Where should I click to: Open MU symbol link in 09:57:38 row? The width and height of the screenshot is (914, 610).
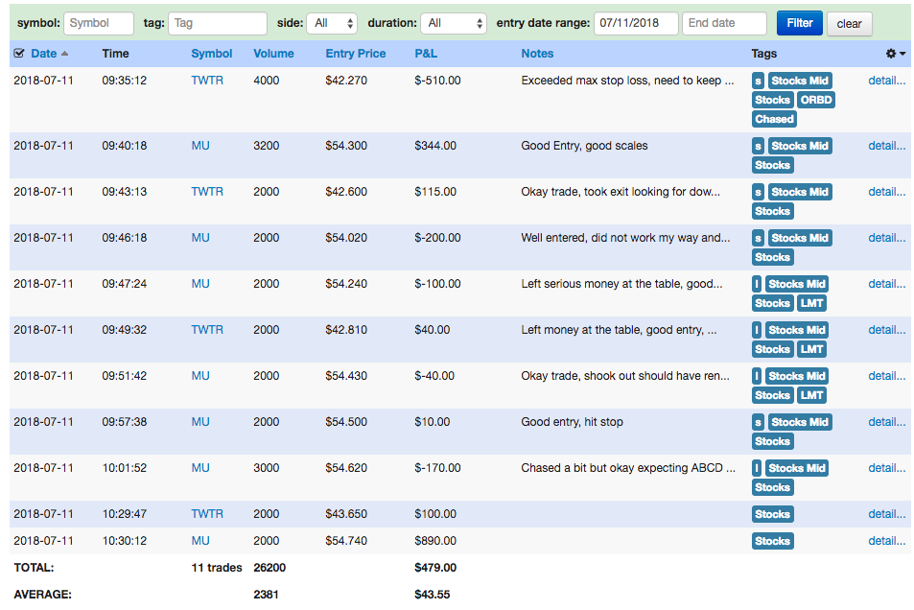[200, 422]
